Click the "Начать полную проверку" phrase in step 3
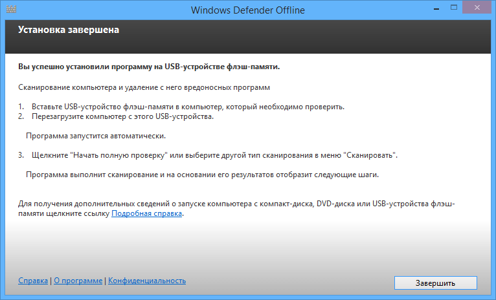This screenshot has width=496, height=300. [118, 155]
